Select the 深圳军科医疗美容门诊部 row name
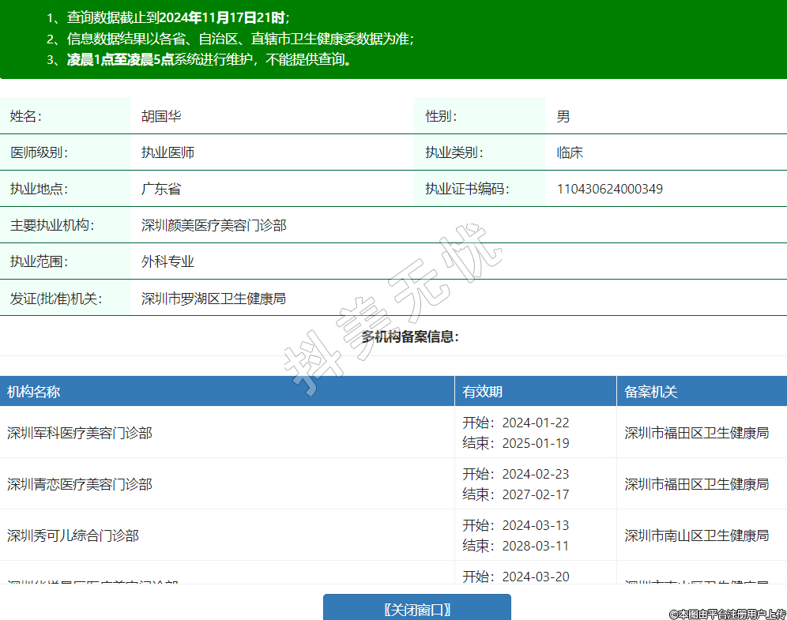This screenshot has width=787, height=620. pos(80,433)
